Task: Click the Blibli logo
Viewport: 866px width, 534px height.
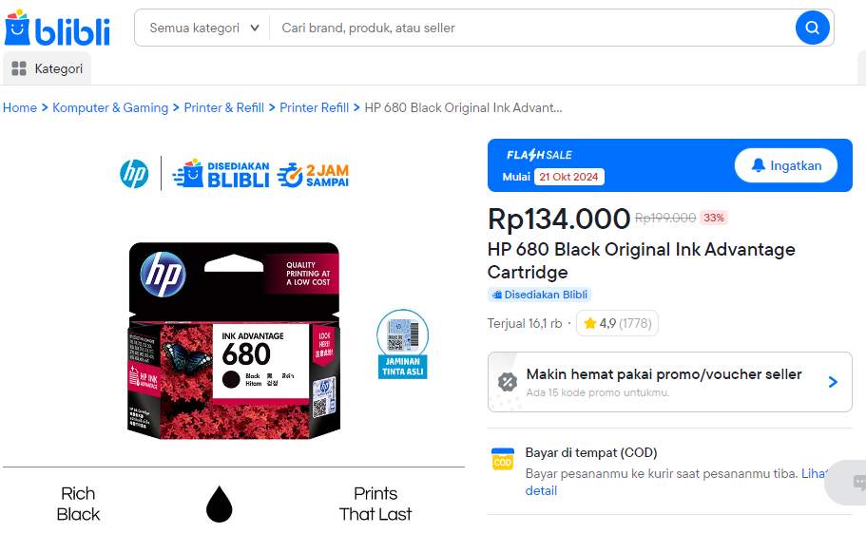Action: point(57,29)
